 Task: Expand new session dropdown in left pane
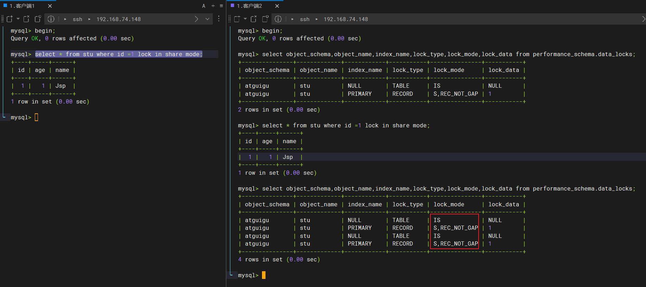(18, 19)
